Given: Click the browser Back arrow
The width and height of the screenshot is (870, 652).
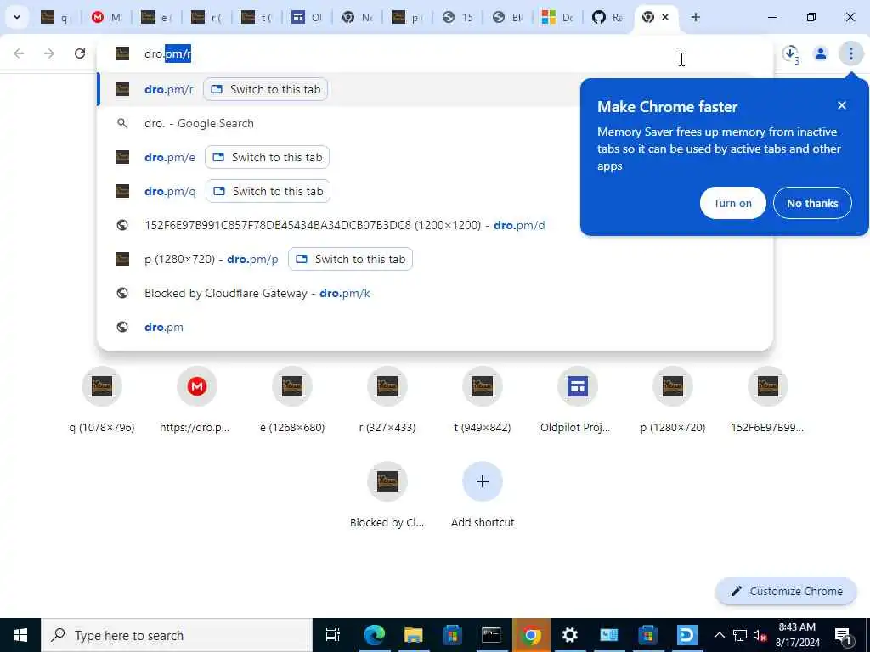Looking at the screenshot, I should point(19,53).
